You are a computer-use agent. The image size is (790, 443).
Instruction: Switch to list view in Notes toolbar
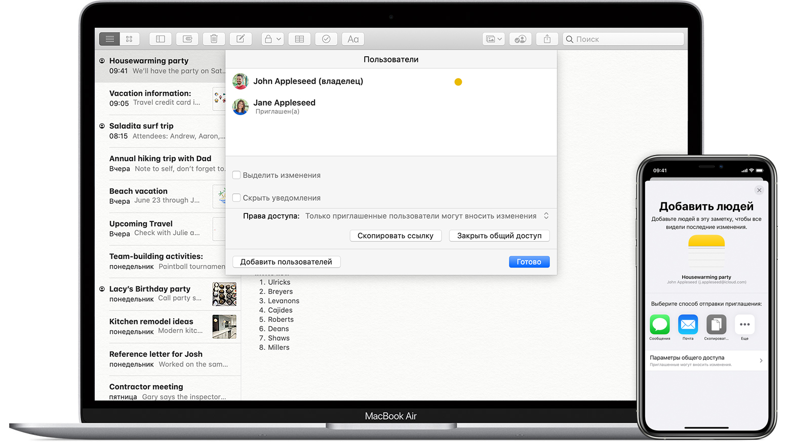110,39
